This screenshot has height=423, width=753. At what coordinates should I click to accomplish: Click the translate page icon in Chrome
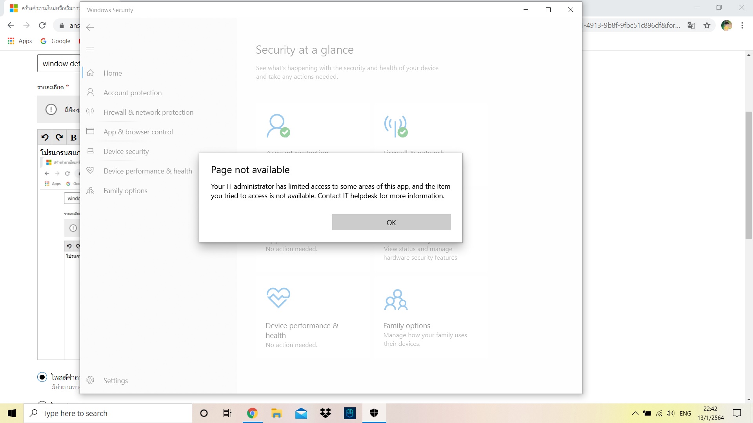tap(691, 25)
